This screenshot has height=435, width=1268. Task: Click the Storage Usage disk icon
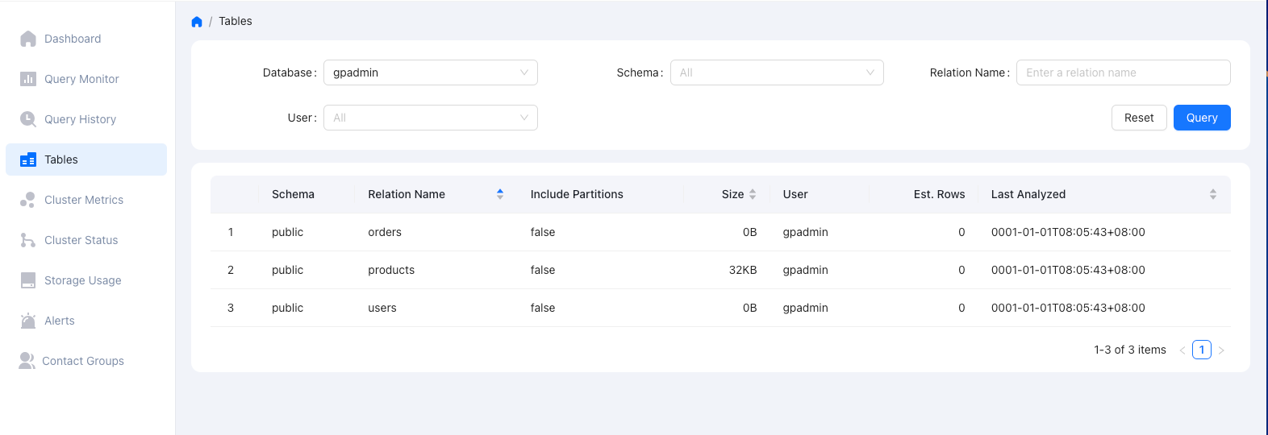coord(28,280)
